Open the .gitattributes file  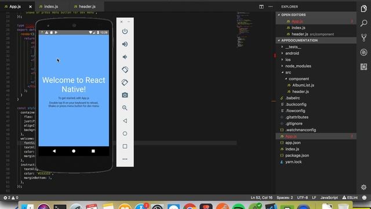click(x=316, y=117)
